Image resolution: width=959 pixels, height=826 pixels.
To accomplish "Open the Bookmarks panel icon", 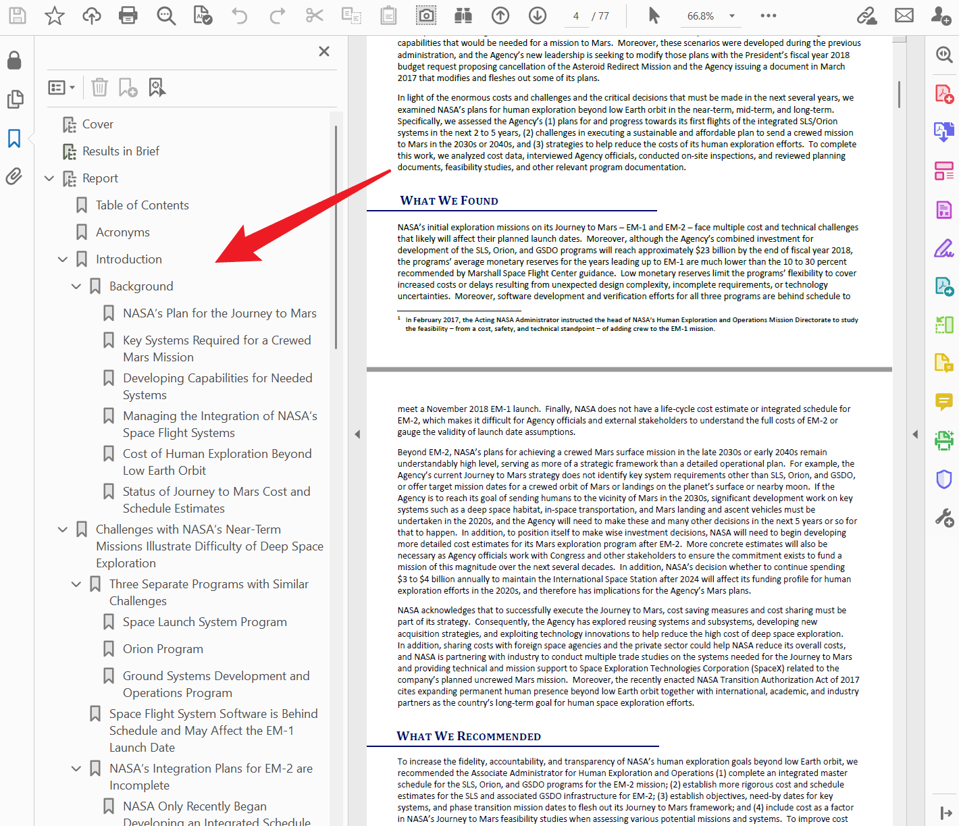I will click(14, 138).
